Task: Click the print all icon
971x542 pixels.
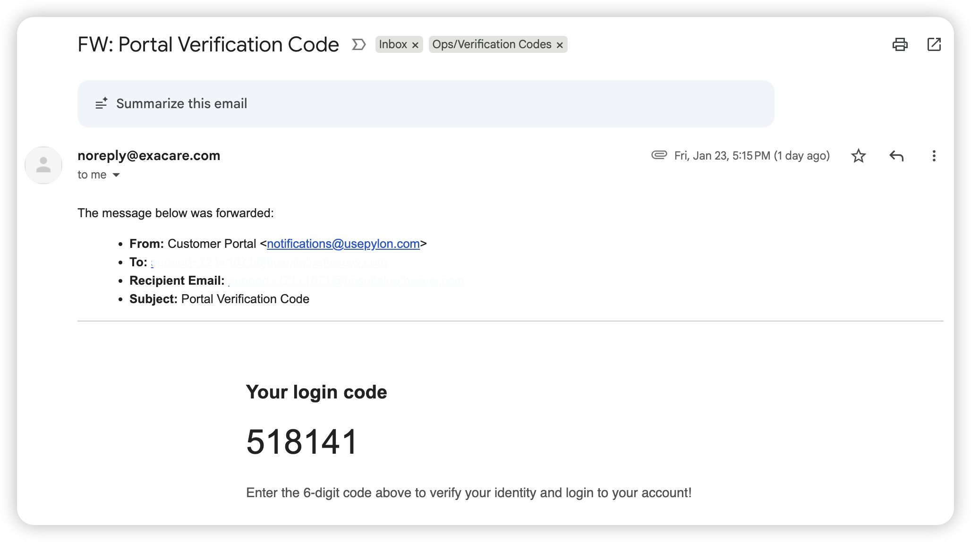Action: (x=900, y=44)
